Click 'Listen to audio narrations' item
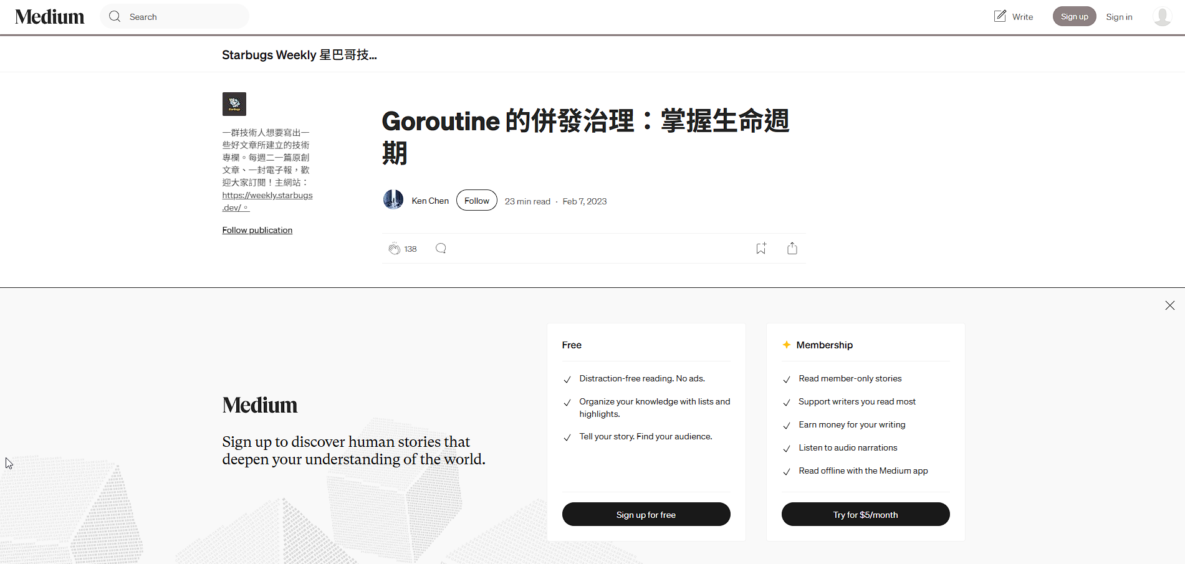The width and height of the screenshot is (1185, 564). click(848, 447)
